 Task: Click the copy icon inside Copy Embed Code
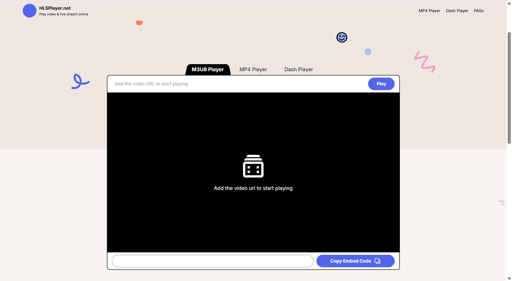coord(377,261)
